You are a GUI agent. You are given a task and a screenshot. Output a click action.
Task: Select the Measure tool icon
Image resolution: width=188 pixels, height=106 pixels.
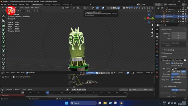(3, 20)
